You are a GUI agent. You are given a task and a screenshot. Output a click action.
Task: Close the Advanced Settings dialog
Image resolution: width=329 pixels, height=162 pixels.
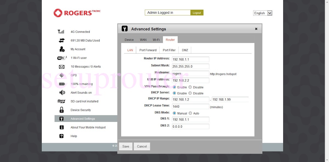click(256, 29)
